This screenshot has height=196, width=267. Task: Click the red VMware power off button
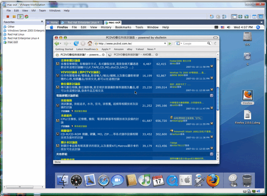(8, 17)
